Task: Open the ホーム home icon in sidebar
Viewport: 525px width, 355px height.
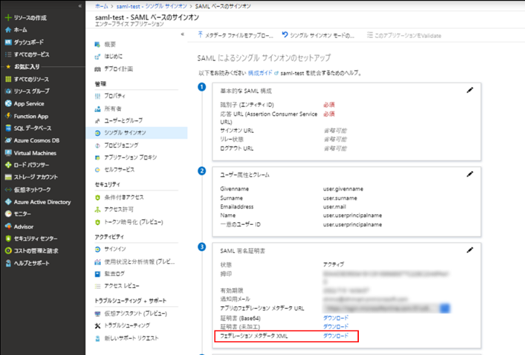Action: tap(8, 29)
